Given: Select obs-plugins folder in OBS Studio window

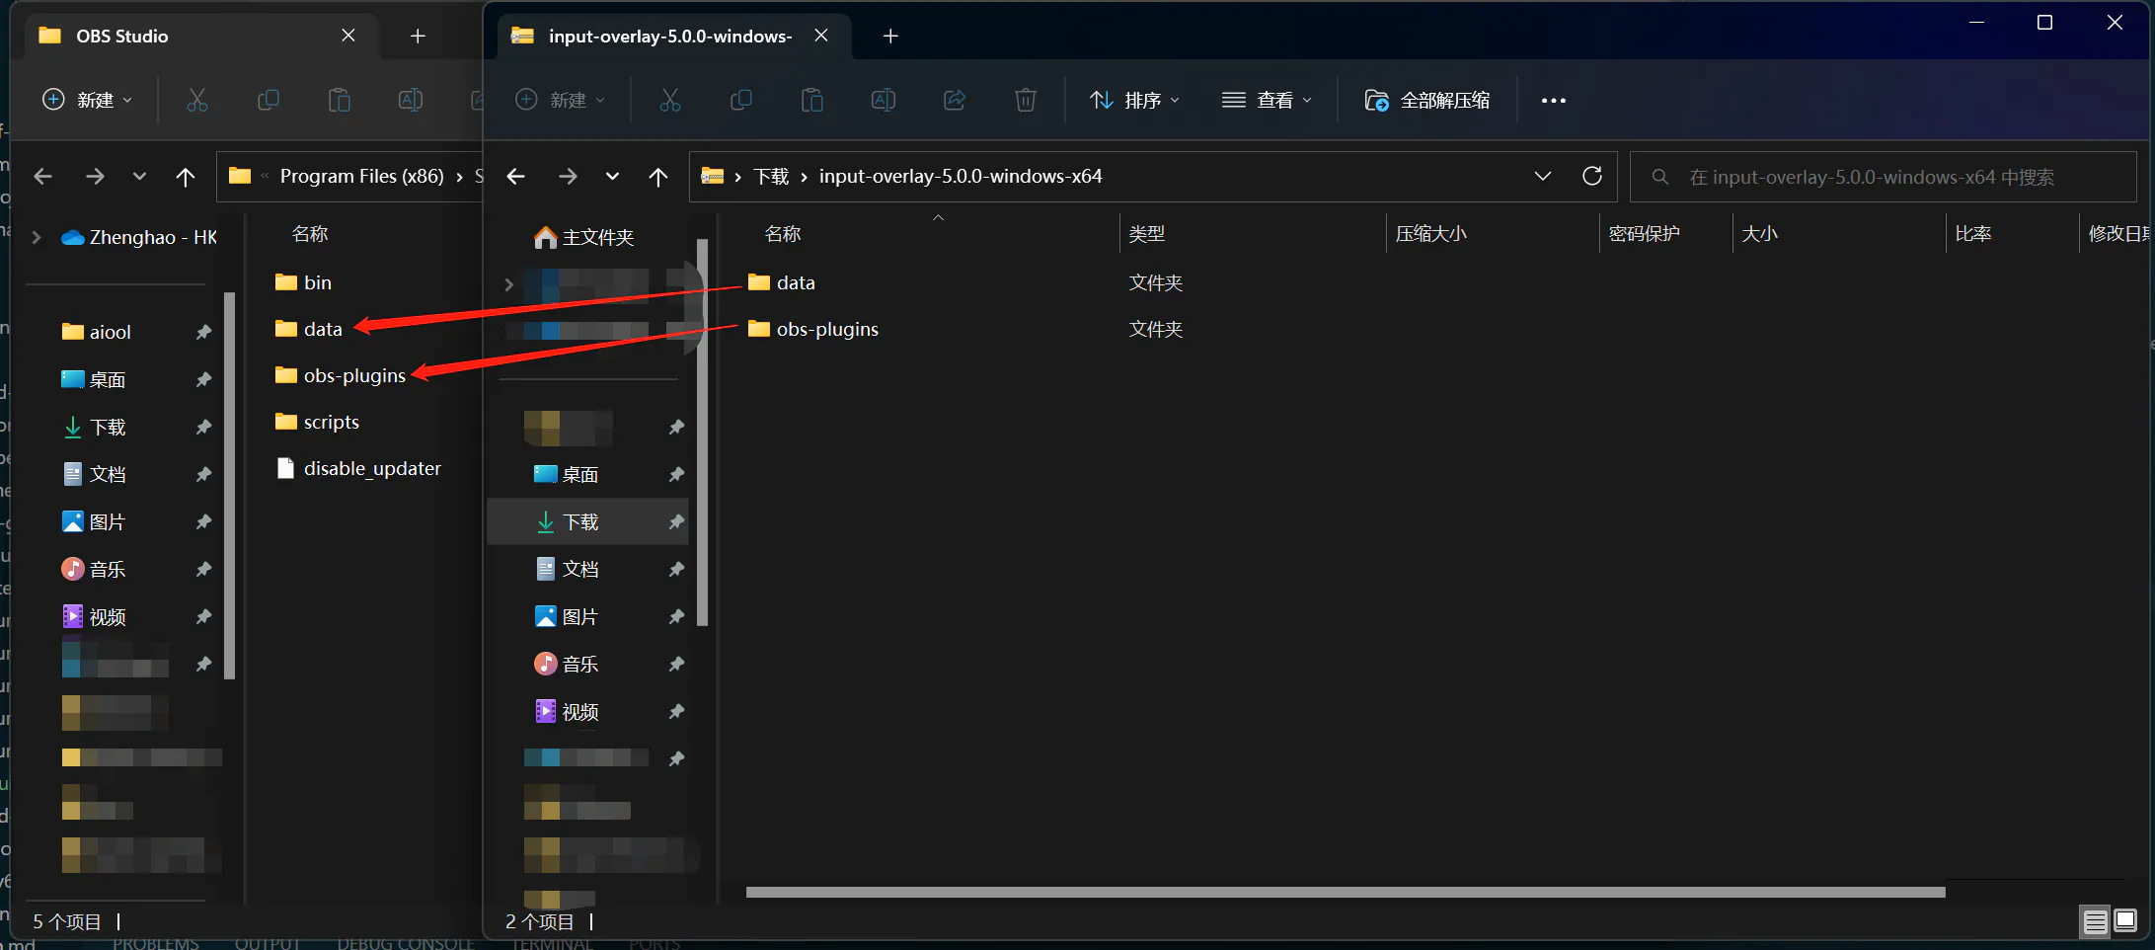Looking at the screenshot, I should (x=341, y=375).
